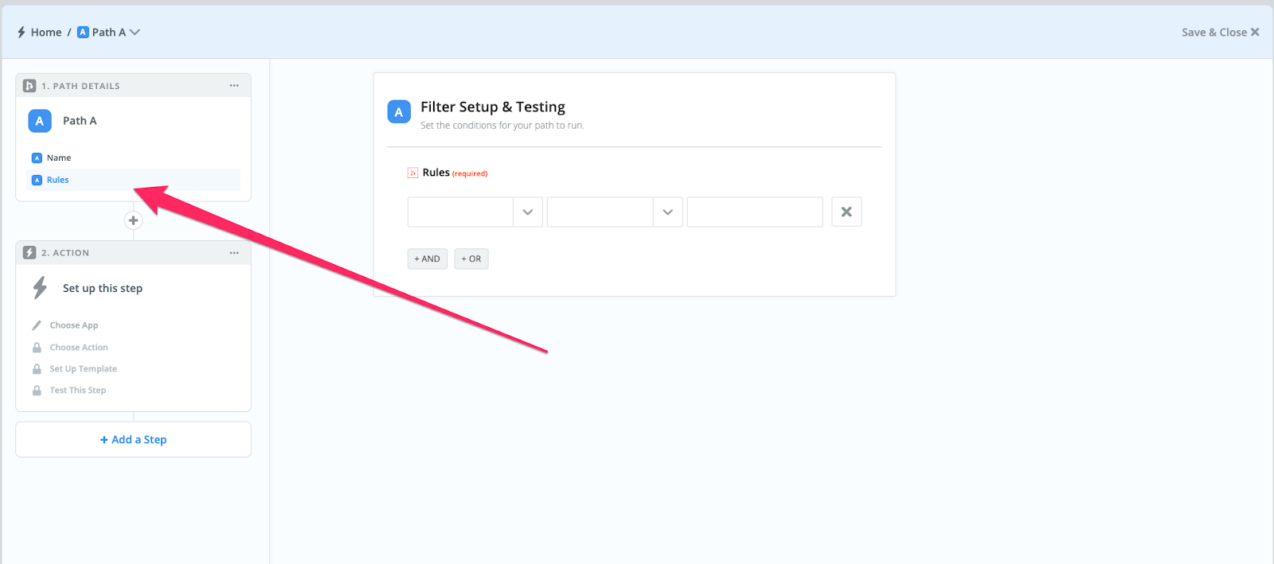Select Choose App in Action step
The height and width of the screenshot is (564, 1274).
tap(74, 325)
